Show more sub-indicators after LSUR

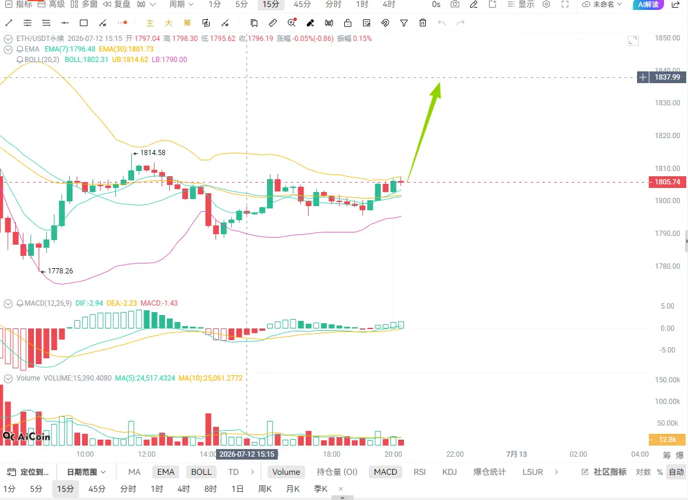[556, 472]
